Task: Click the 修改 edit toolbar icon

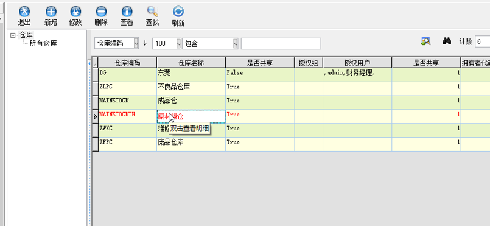Action: point(75,12)
